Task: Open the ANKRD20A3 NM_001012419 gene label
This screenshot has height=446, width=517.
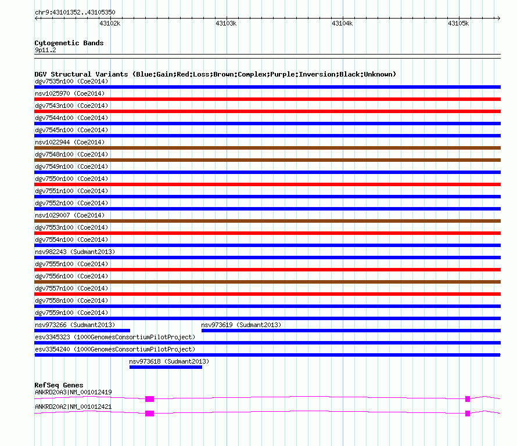Action: pyautogui.click(x=73, y=392)
